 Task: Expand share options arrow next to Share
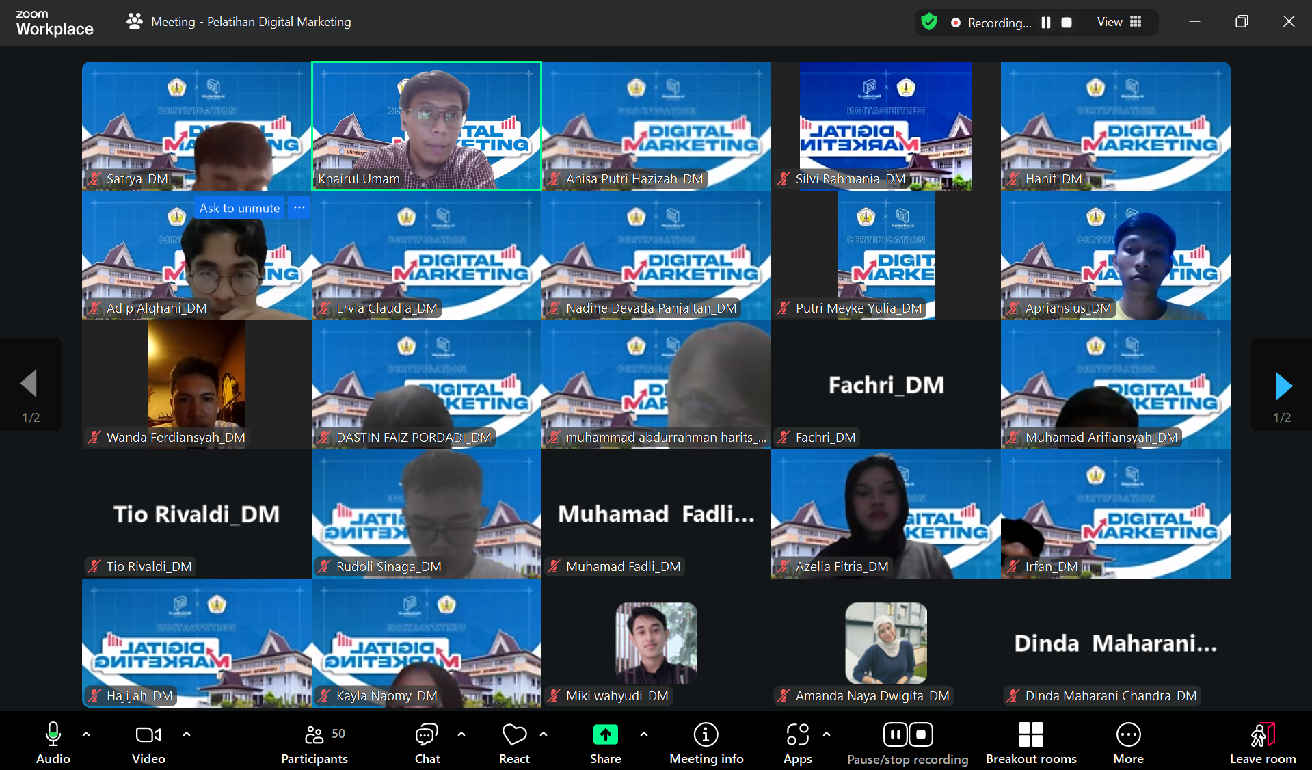[x=644, y=734]
